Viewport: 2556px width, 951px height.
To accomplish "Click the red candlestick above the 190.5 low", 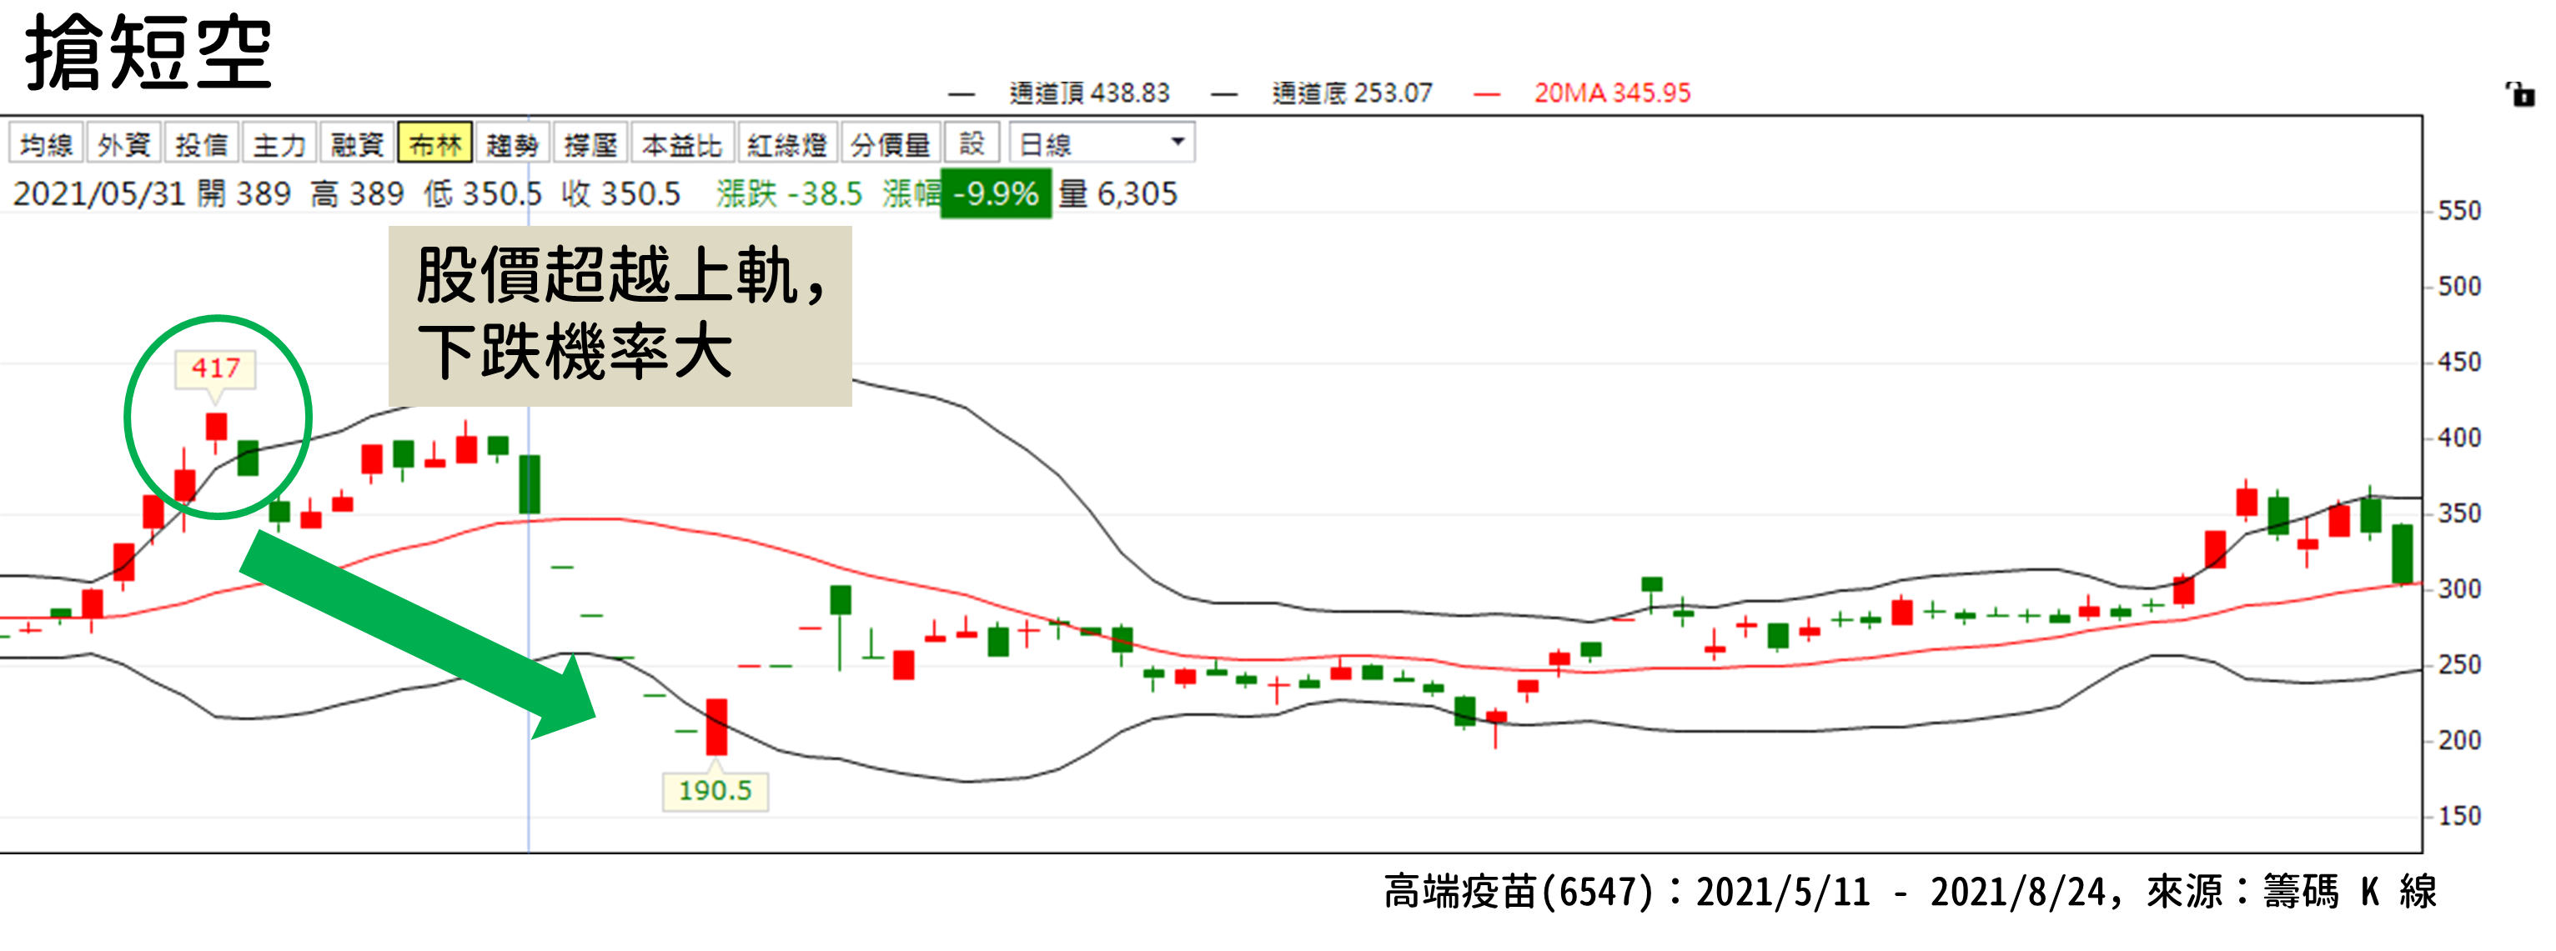I will [716, 728].
